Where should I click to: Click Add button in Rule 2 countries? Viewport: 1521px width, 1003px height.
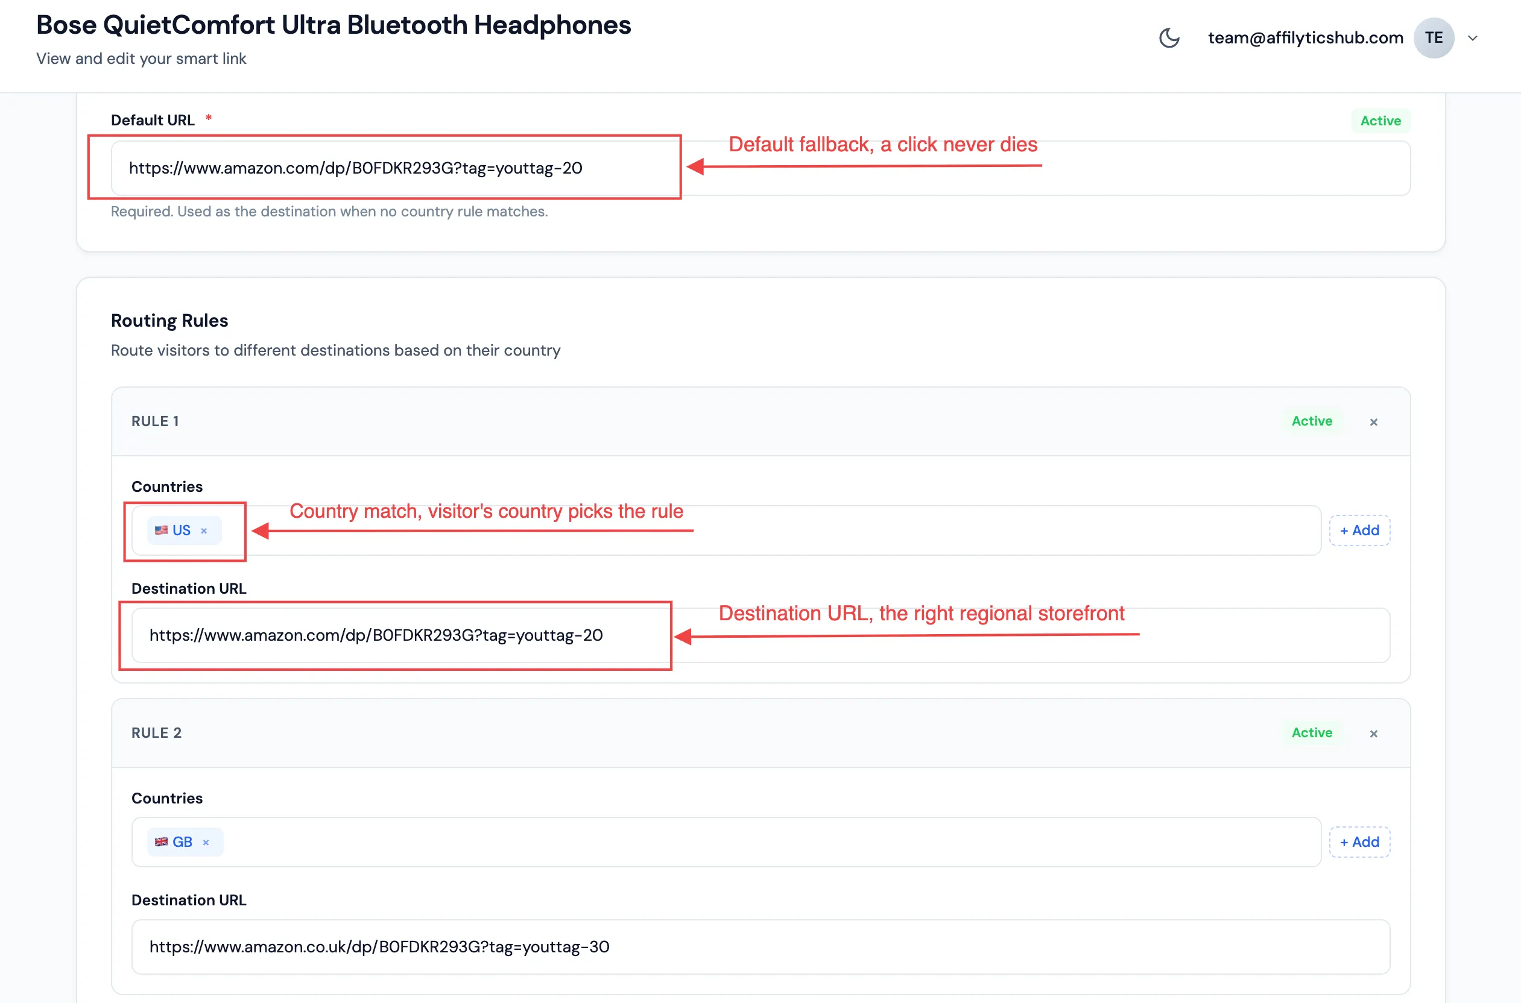click(1359, 842)
